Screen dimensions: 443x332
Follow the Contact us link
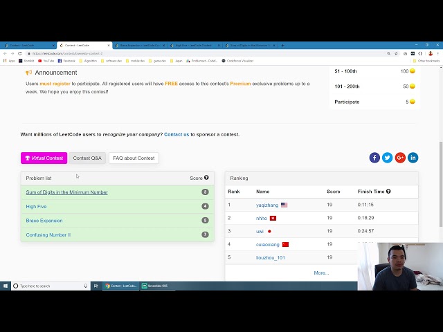[x=177, y=134]
